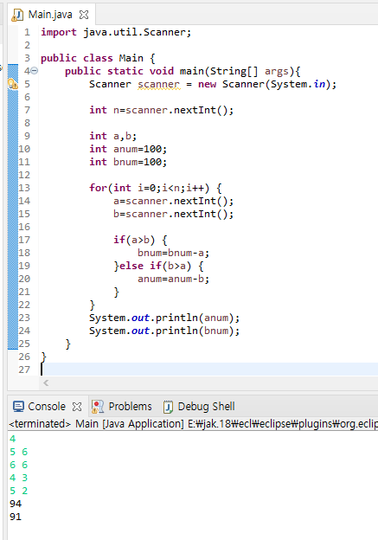Click console input line '5 6'
Screen dimensions: 378x540
point(18,452)
